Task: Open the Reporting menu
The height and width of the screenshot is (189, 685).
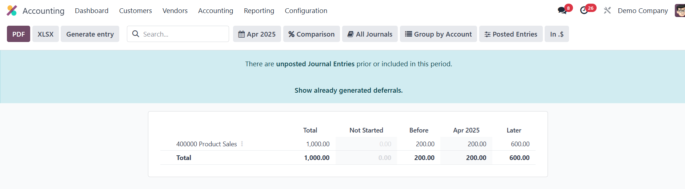Action: click(259, 11)
